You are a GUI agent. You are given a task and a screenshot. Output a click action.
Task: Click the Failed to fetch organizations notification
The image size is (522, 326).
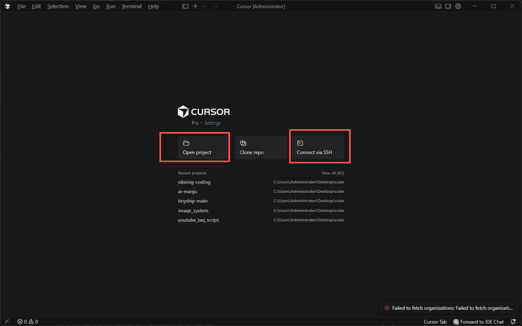coord(449,308)
